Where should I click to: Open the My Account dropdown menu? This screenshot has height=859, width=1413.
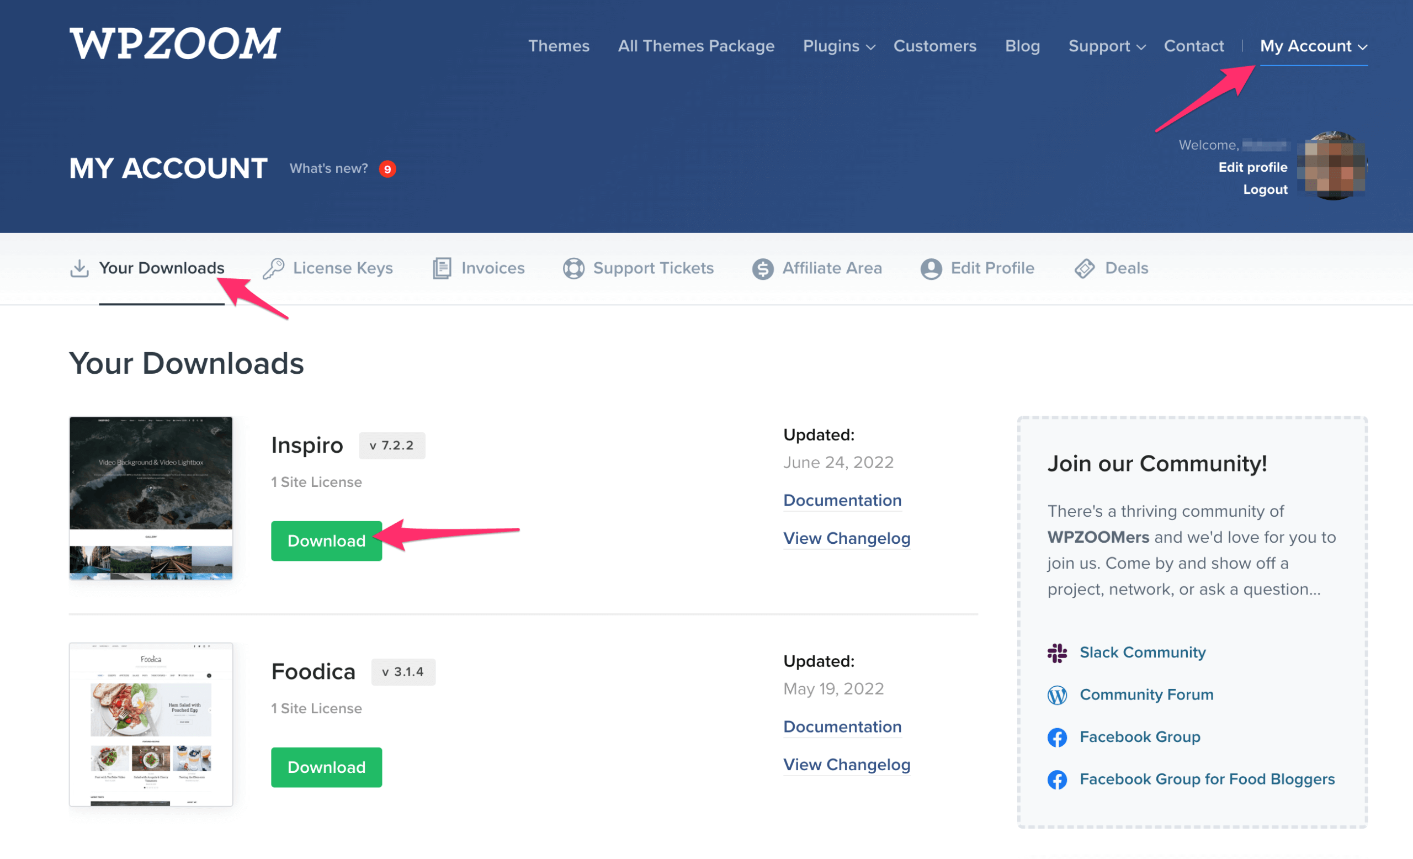click(x=1313, y=46)
